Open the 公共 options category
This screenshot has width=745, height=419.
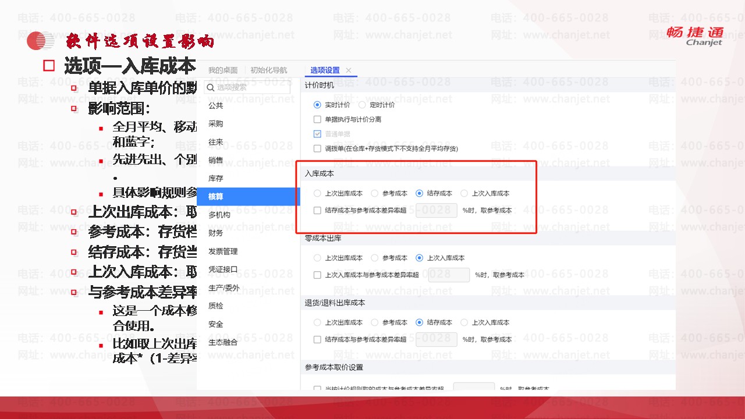[x=216, y=106]
